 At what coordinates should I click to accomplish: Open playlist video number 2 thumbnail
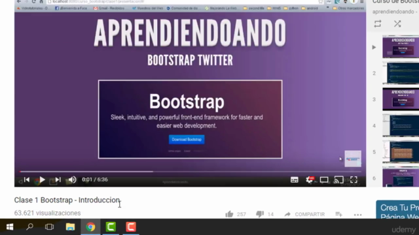click(x=401, y=73)
